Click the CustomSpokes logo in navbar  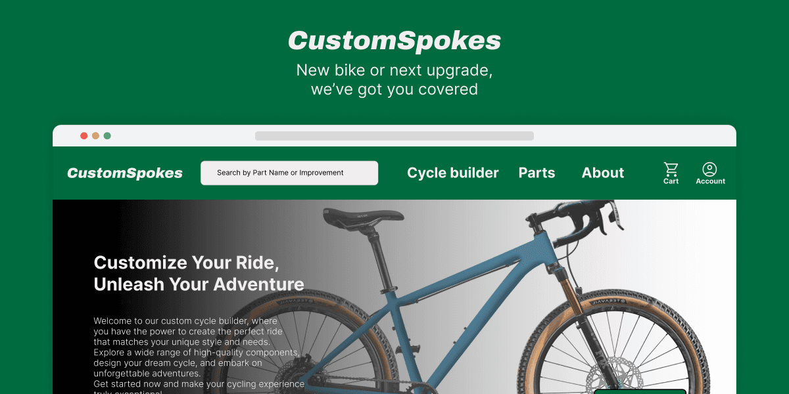[125, 173]
